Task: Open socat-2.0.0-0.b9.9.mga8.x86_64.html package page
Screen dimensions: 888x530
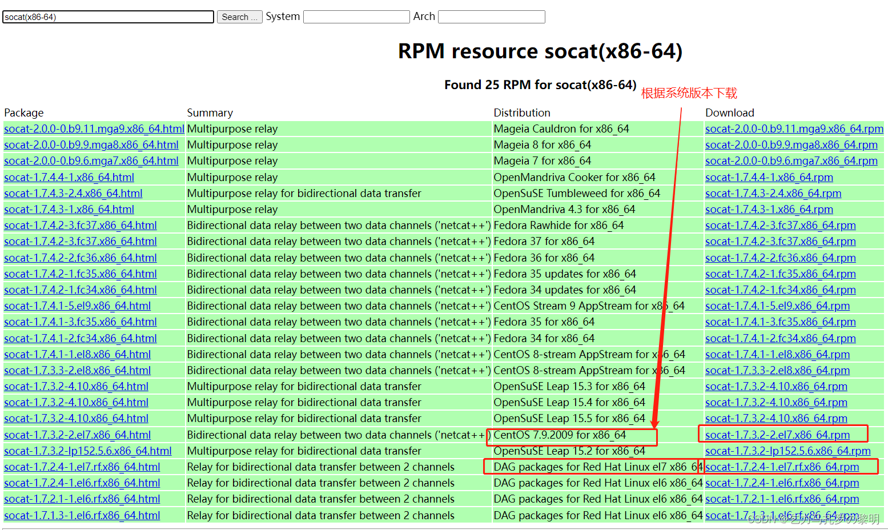Action: click(91, 145)
